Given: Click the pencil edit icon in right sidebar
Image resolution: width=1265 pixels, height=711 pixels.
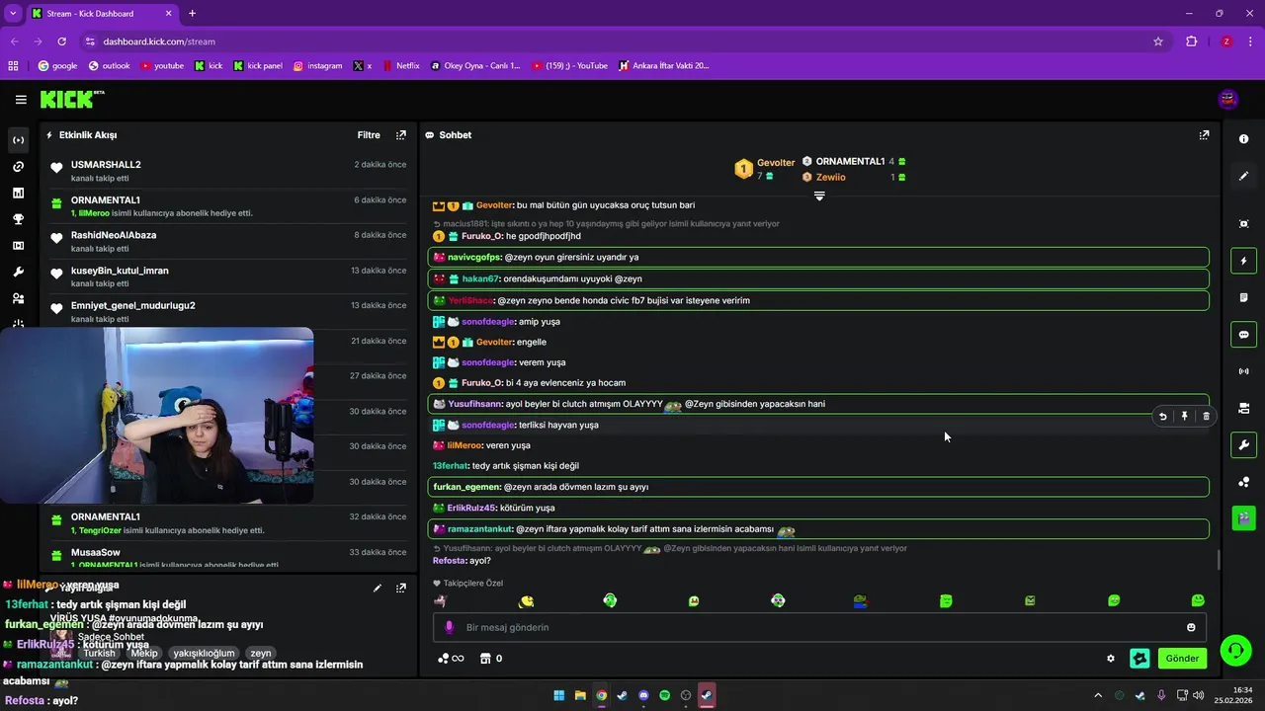Looking at the screenshot, I should 1243,176.
